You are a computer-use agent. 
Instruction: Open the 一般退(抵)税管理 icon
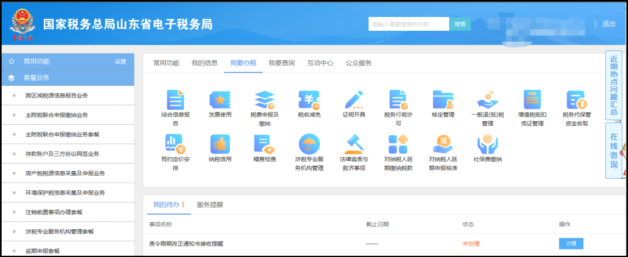pyautogui.click(x=487, y=100)
